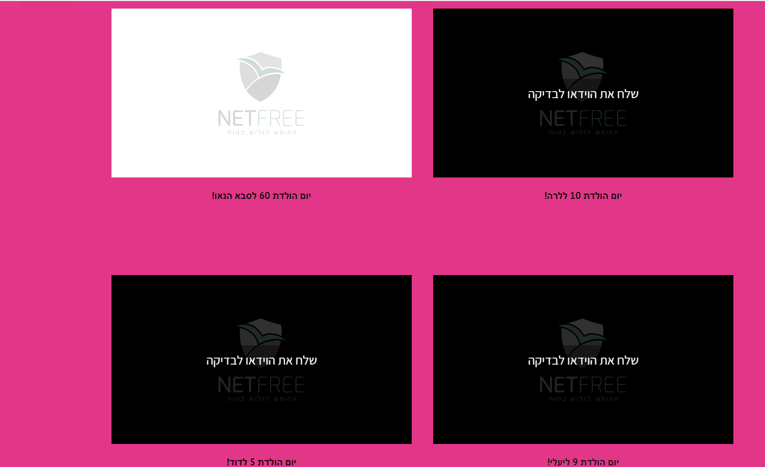Select the caption יום הולדת 10 ללרה!
Image resolution: width=765 pixels, height=467 pixels.
583,196
